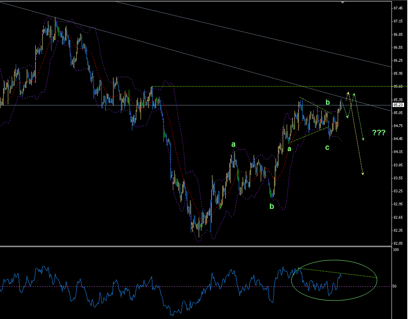Screen dimensions: 408x319
Task: Click the 'a' label above the 84.15 peak
Action: click(233, 145)
